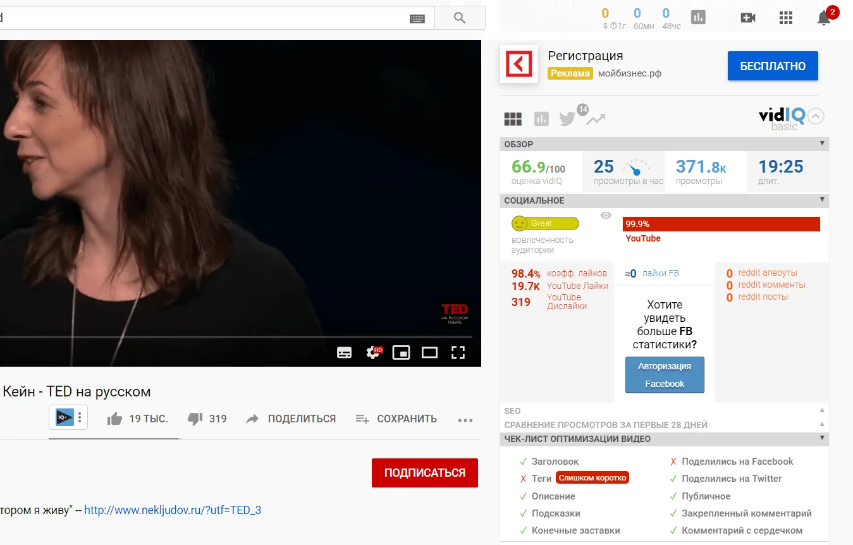Open the three-dot more actions menu
The width and height of the screenshot is (853, 545).
465,419
